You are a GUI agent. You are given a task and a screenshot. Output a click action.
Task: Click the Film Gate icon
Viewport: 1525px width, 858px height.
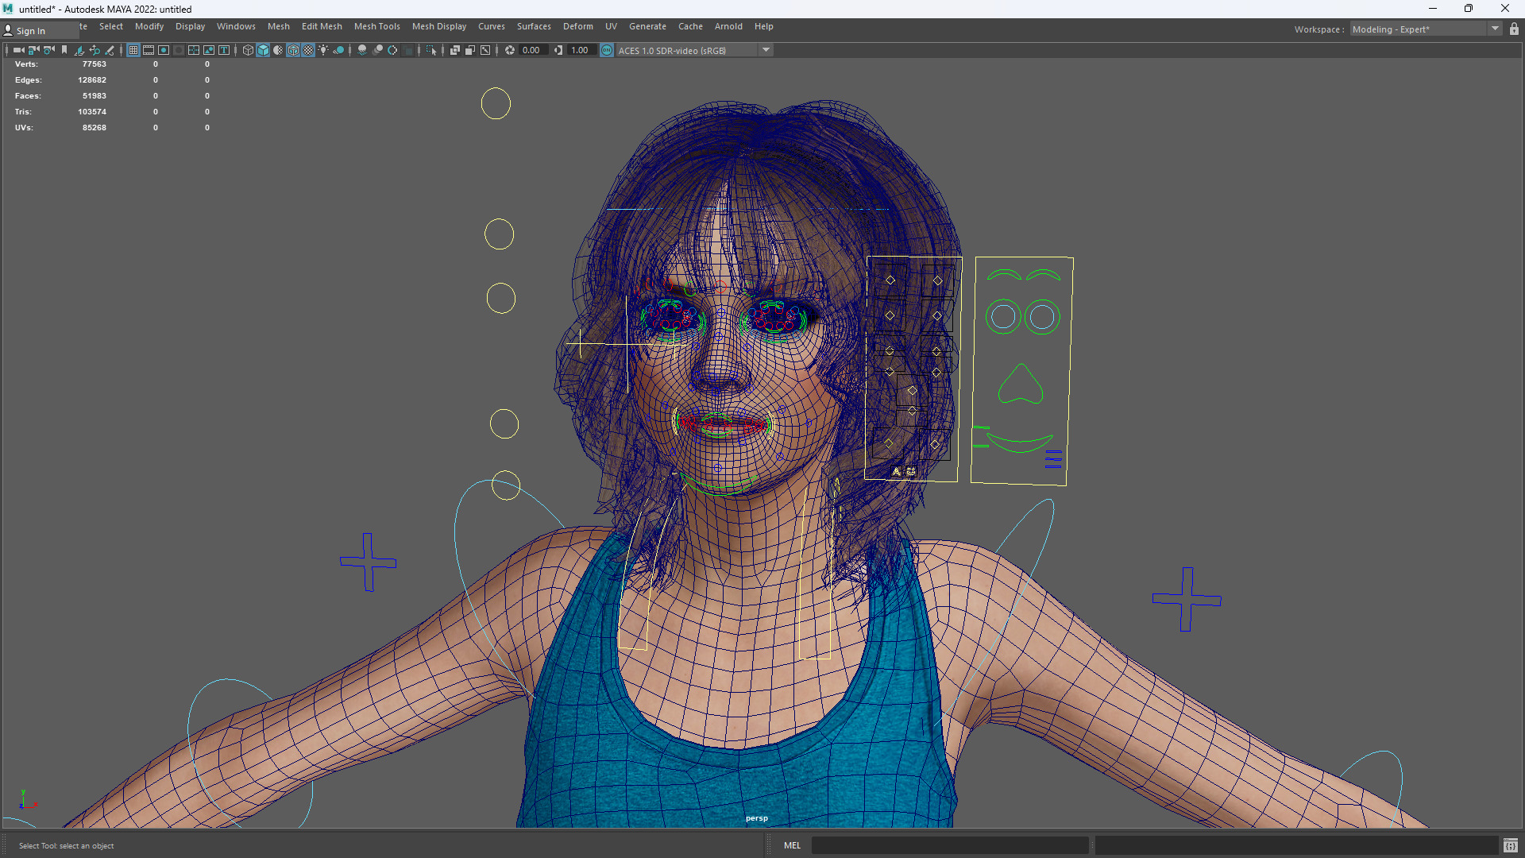149,50
